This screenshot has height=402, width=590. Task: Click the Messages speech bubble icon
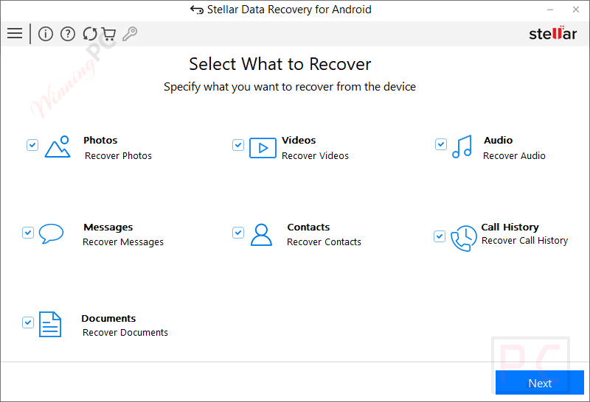pos(51,233)
